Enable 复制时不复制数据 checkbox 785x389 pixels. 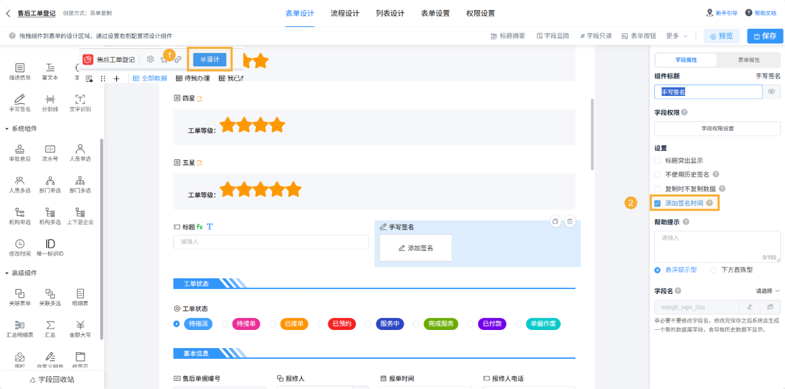click(x=657, y=189)
